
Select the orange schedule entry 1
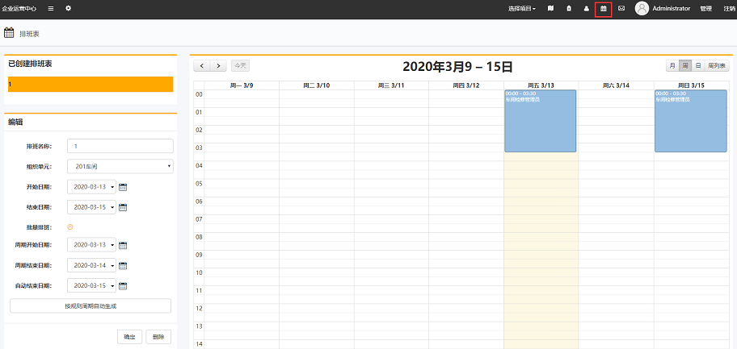[x=89, y=84]
